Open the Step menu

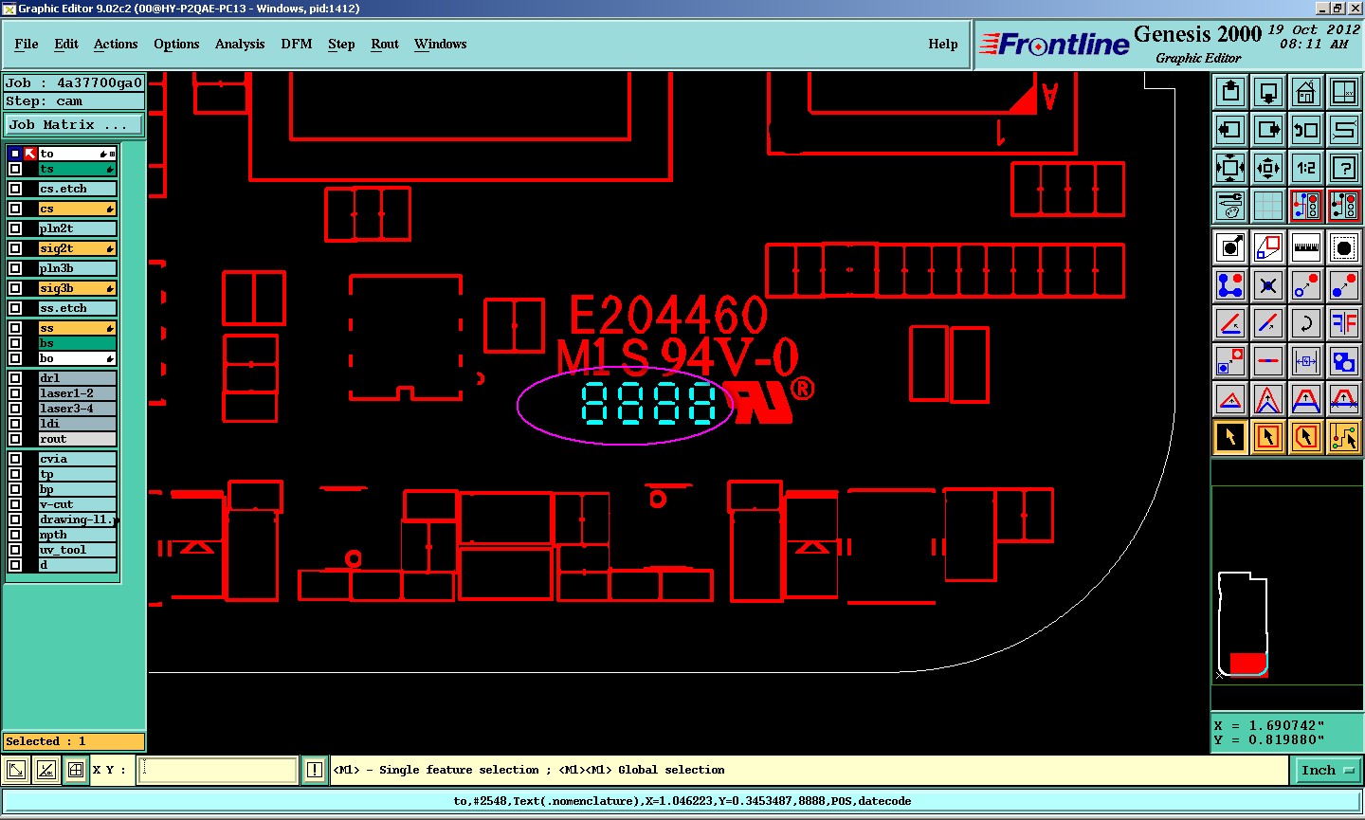341,44
